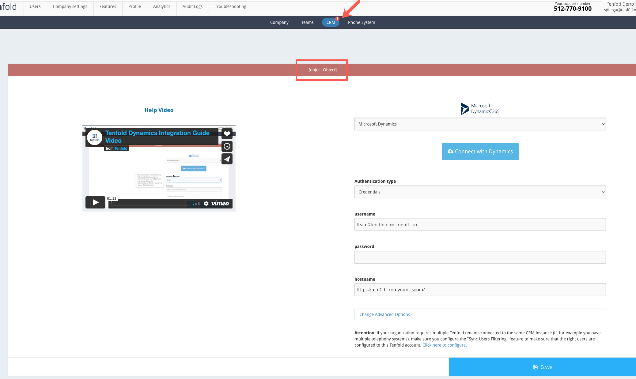The height and width of the screenshot is (379, 636).
Task: Click the share paper-plane icon on the video
Action: point(227,159)
